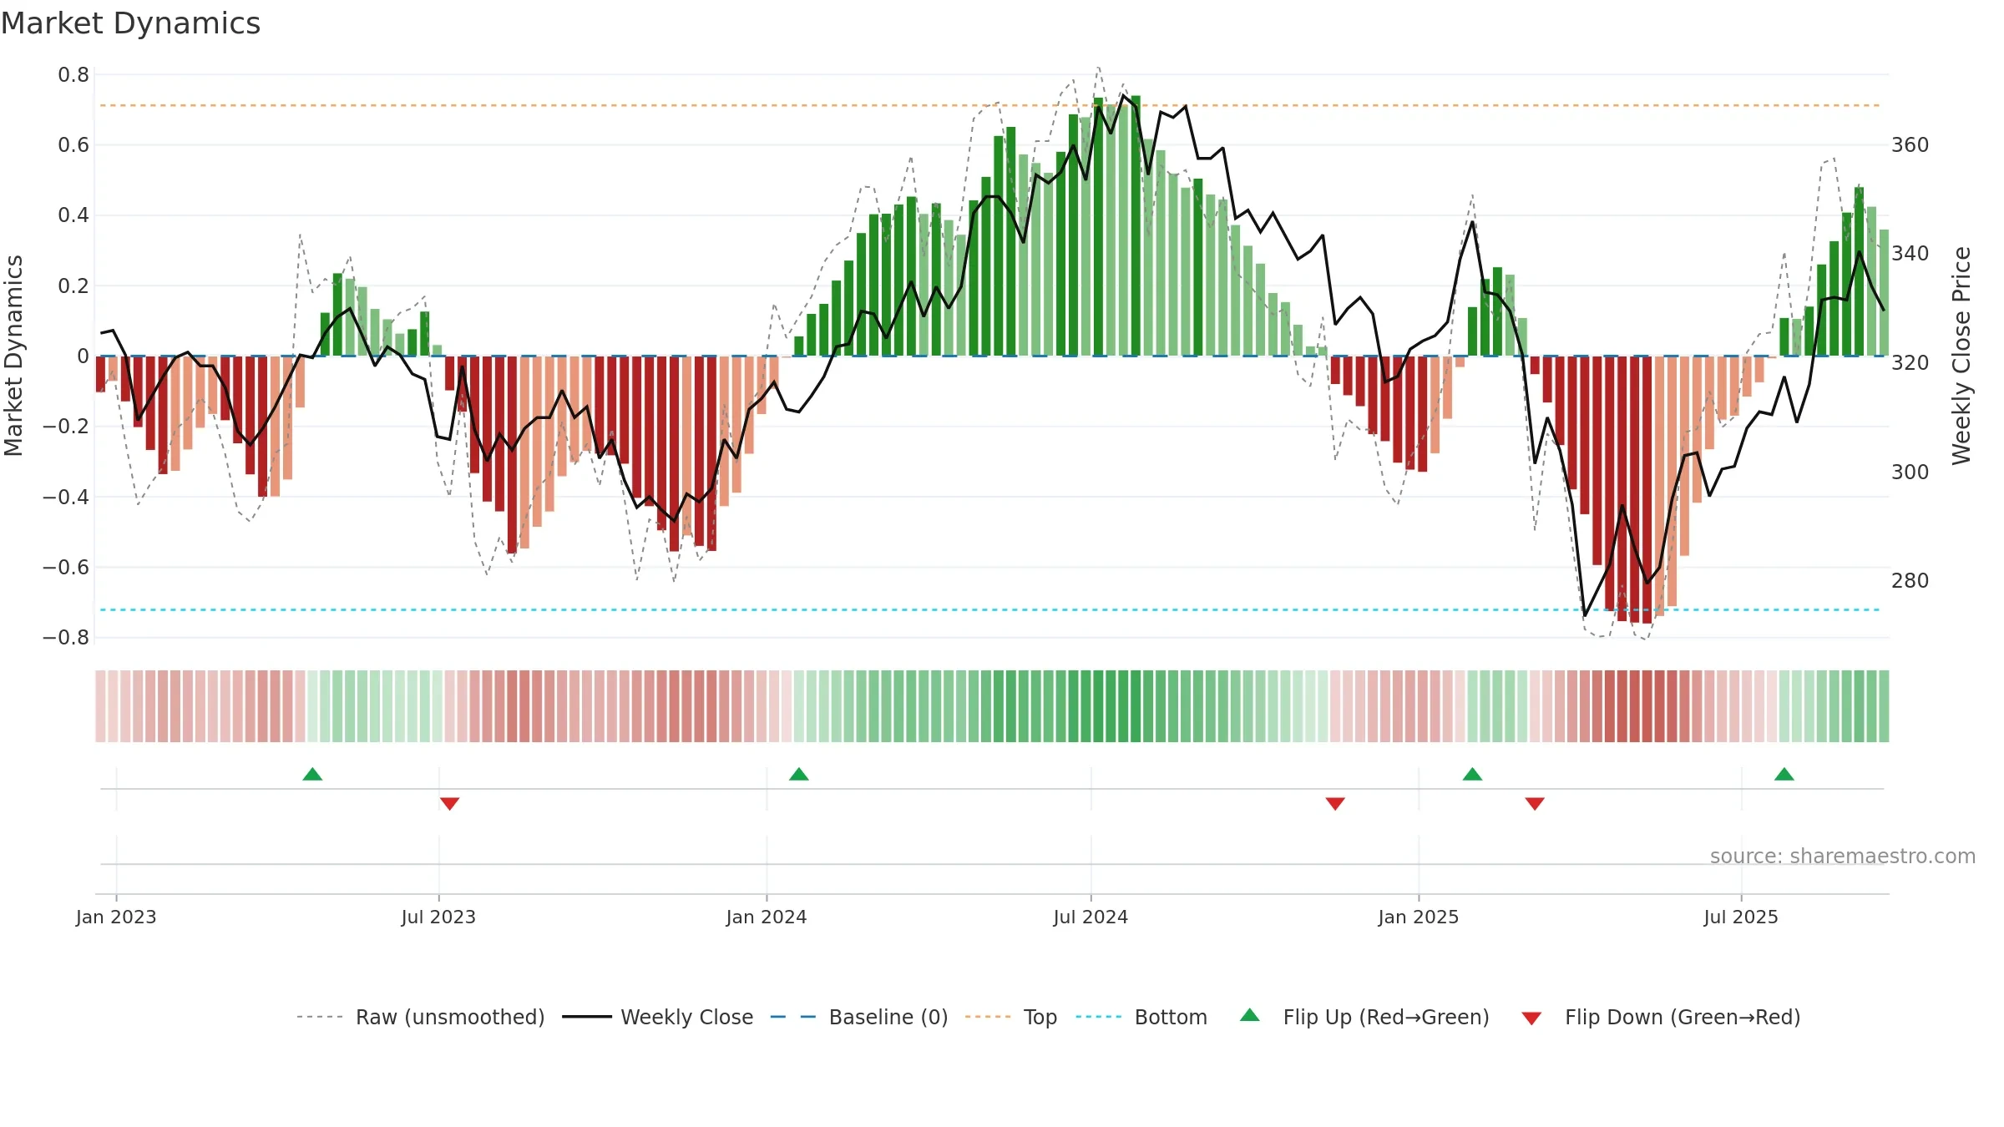Screen dimensions: 2004x1127
Task: Click the red flip-down triangle near July 2023
Action: tap(449, 804)
